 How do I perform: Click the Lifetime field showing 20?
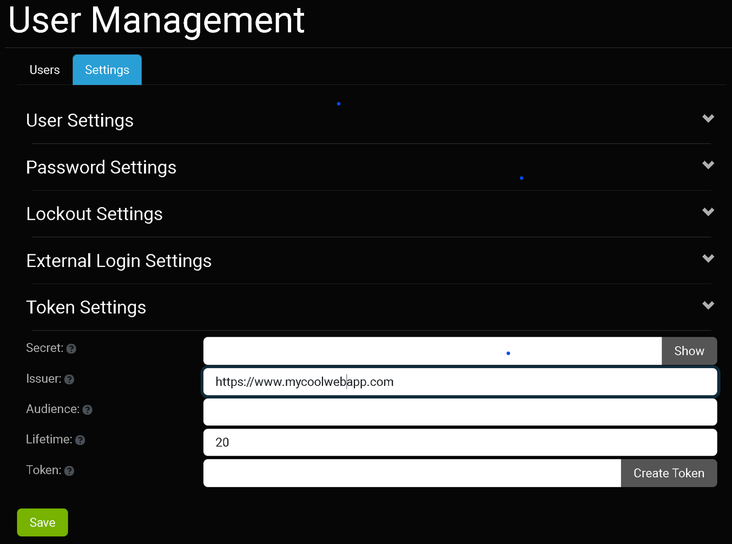pos(460,442)
